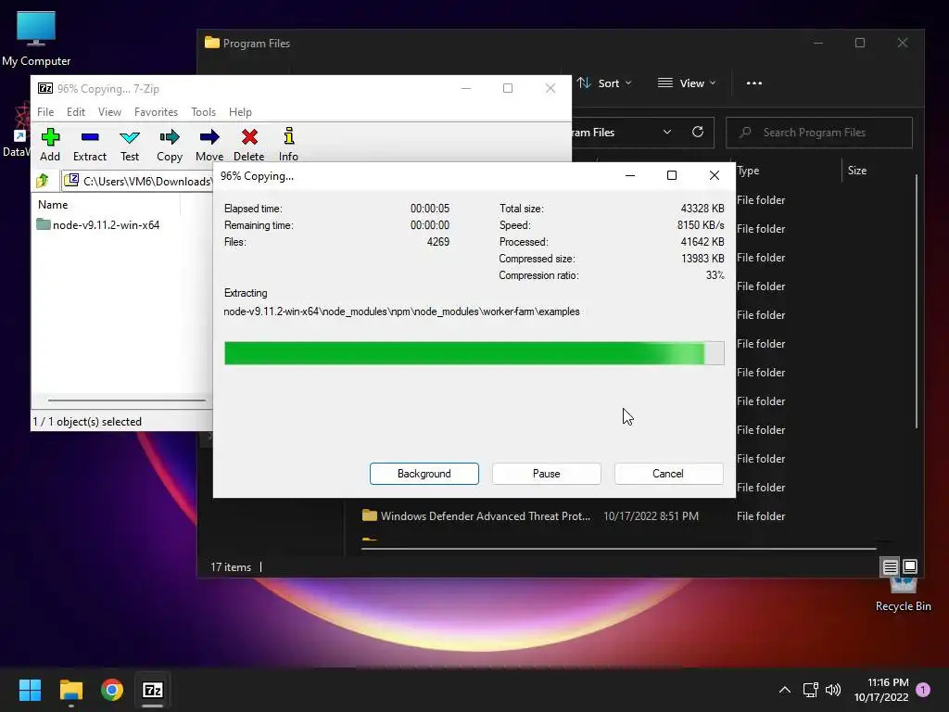
Task: Open the Tools menu
Action: click(x=203, y=112)
